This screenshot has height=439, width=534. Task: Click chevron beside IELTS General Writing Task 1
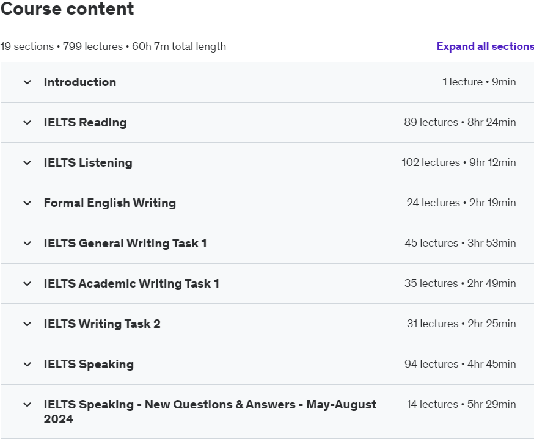tap(27, 244)
